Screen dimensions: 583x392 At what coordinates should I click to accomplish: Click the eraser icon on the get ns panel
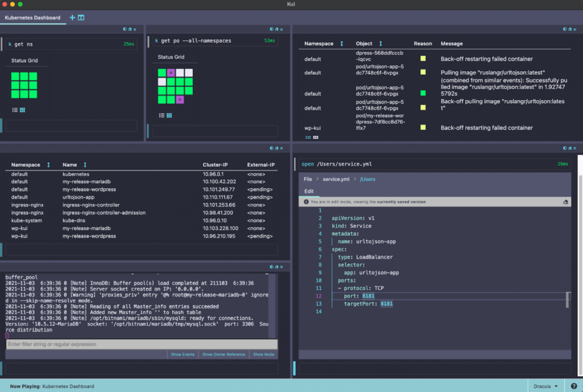(129, 29)
